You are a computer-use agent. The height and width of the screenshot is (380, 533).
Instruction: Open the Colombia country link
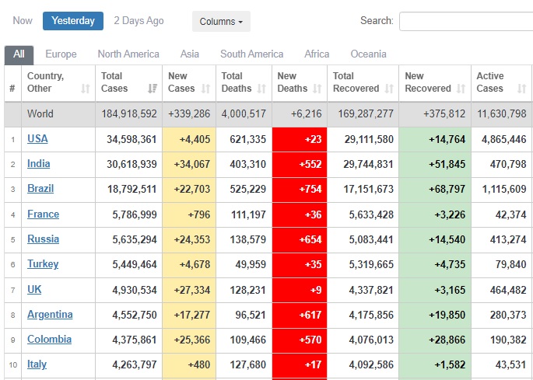tap(49, 340)
